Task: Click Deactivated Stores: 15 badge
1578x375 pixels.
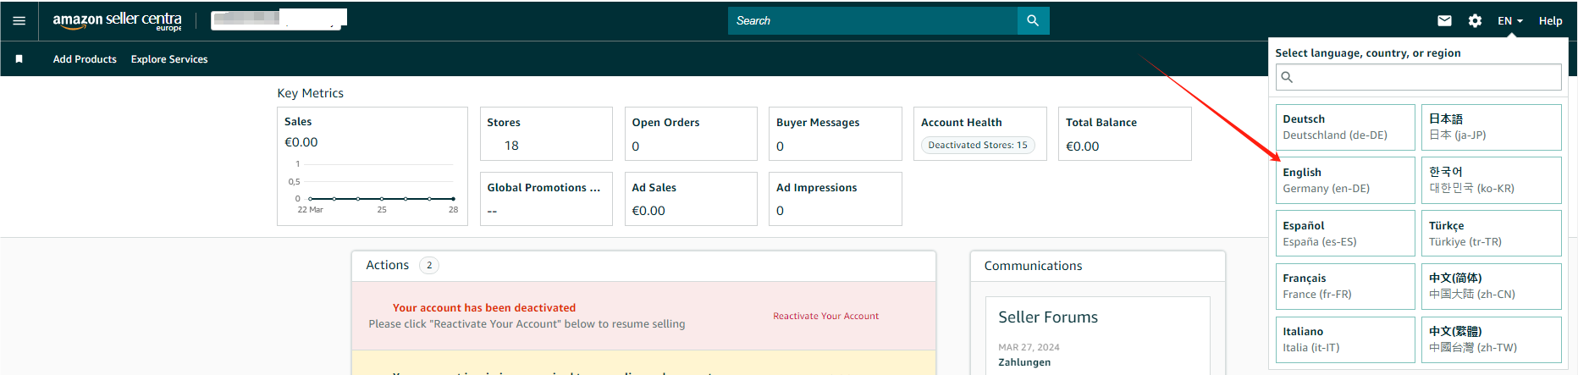Action: pos(978,146)
